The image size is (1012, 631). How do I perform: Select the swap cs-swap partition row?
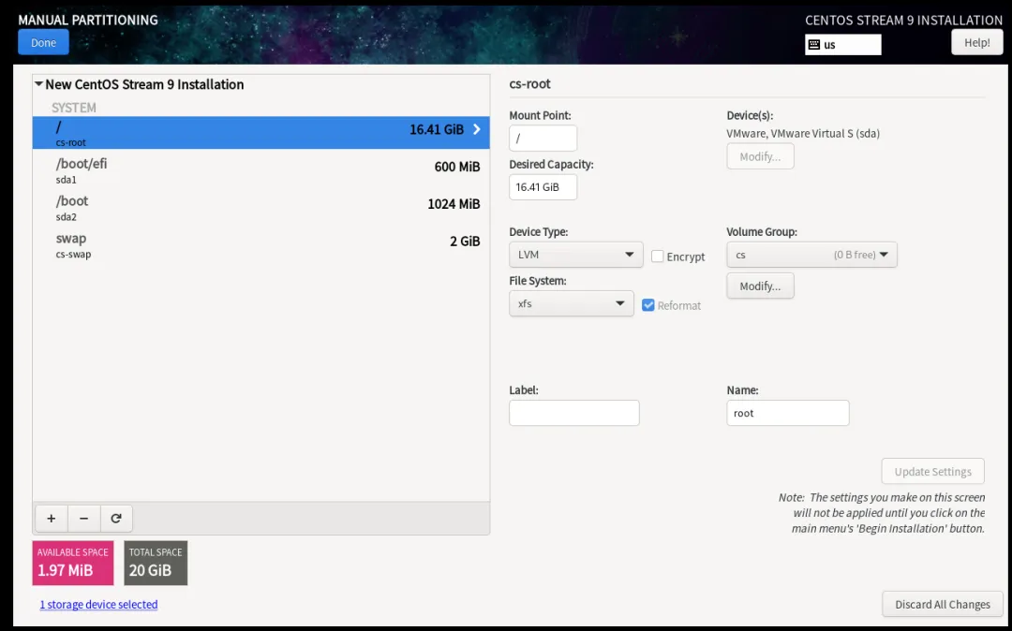[x=260, y=245]
